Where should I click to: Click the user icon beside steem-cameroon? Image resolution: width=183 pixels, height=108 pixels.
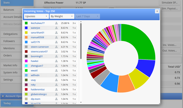click(x=56, y=47)
